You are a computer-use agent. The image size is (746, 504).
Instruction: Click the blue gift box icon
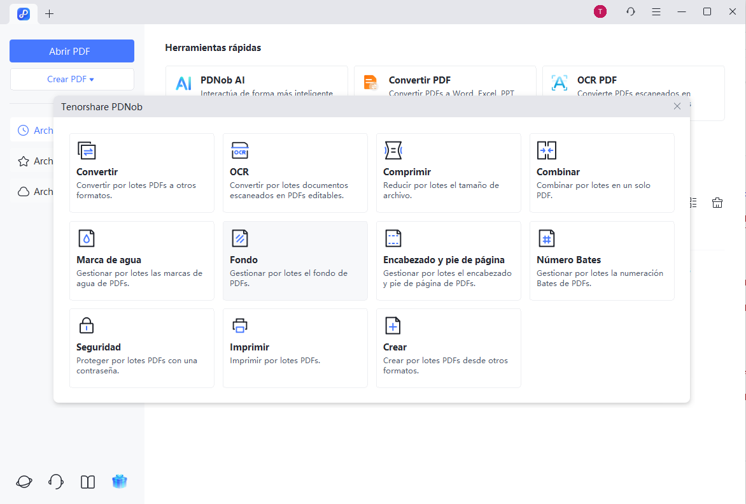(119, 481)
